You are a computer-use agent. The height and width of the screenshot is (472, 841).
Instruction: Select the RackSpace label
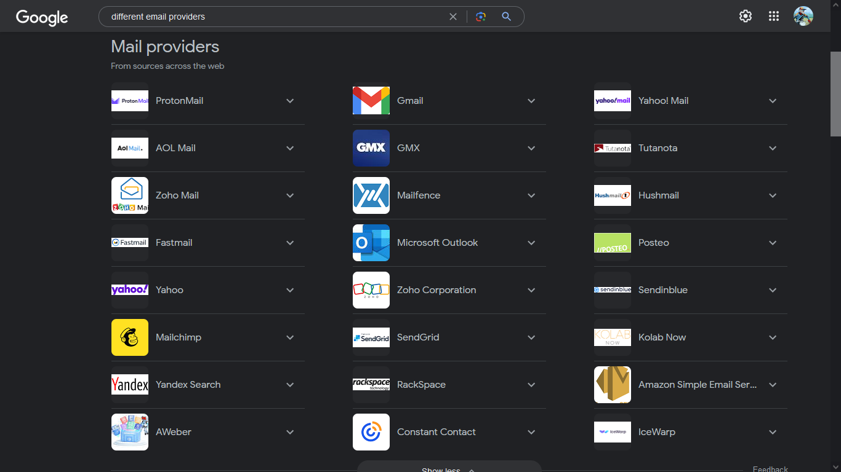click(421, 385)
